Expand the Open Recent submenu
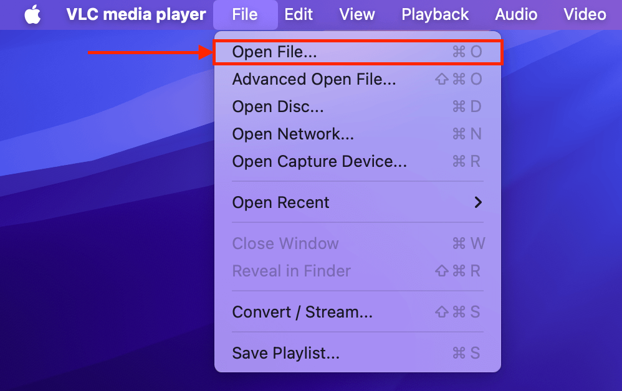This screenshot has width=622, height=391. coord(358,202)
